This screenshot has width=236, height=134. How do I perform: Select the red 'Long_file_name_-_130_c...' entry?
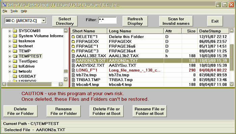(x=135, y=70)
